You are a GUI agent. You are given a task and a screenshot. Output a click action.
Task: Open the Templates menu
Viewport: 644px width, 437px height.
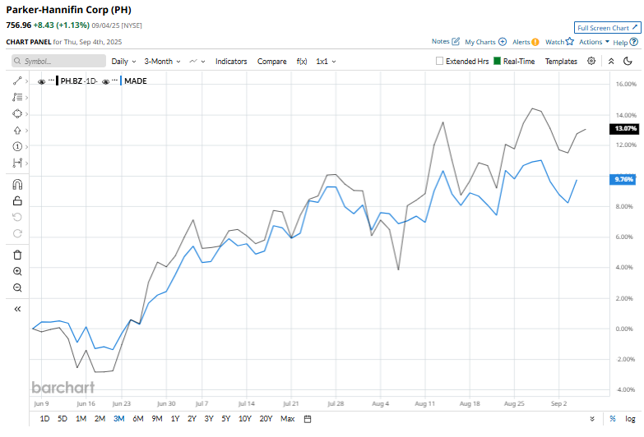coord(561,61)
